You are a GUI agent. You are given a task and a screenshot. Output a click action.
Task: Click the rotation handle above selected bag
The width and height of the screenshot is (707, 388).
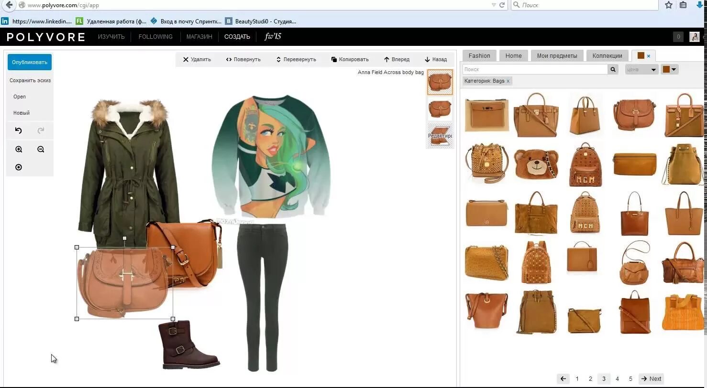124,238
